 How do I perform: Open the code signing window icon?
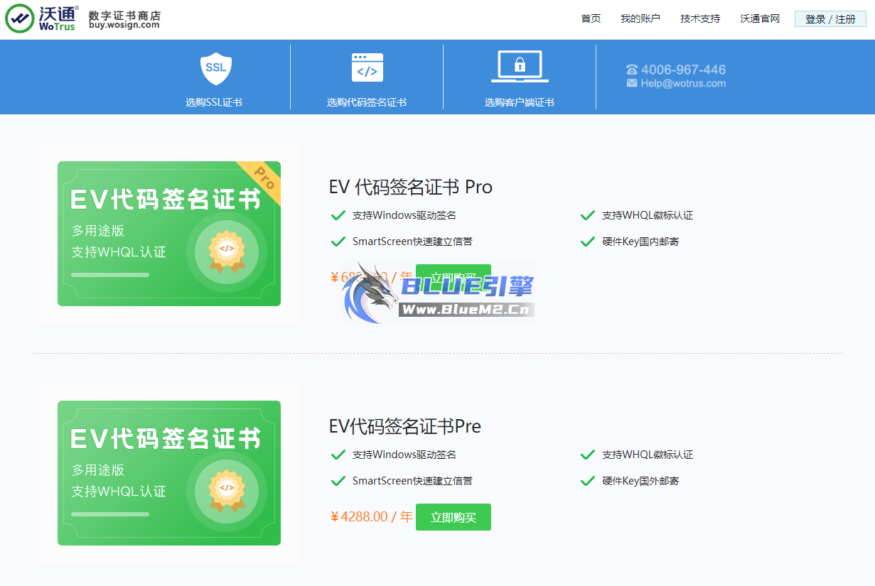coord(367,68)
